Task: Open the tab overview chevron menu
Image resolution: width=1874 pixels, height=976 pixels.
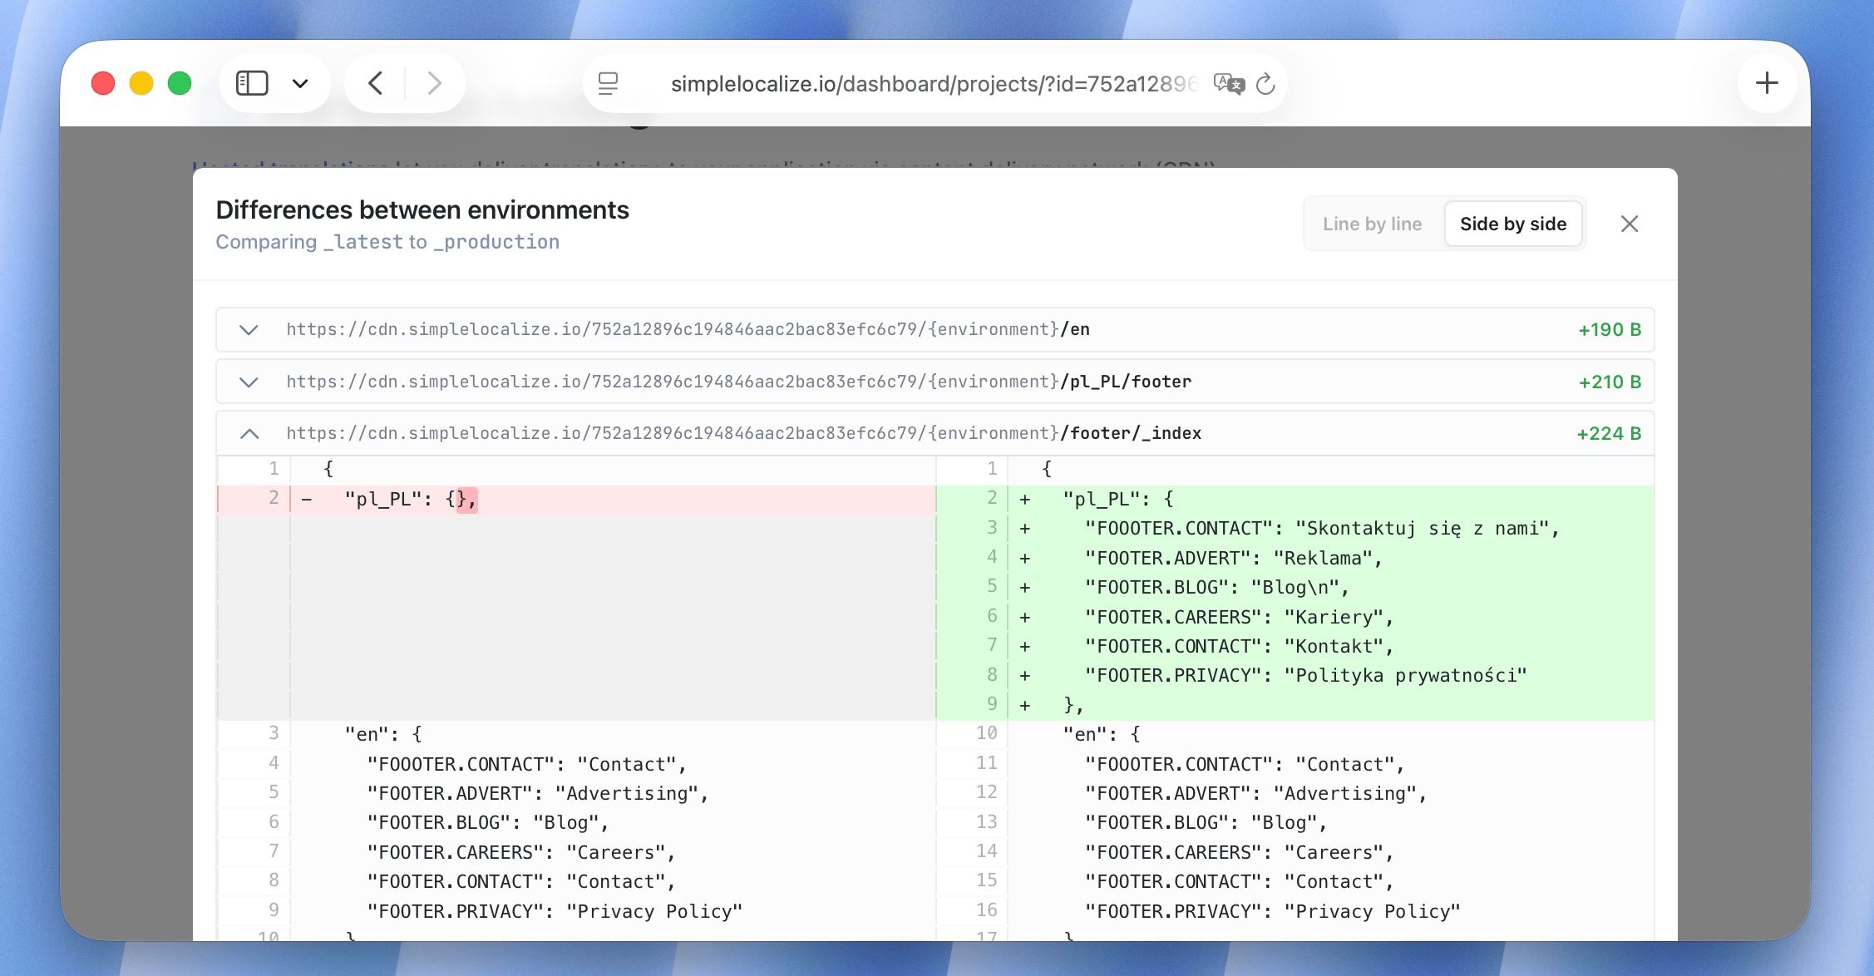Action: [301, 82]
